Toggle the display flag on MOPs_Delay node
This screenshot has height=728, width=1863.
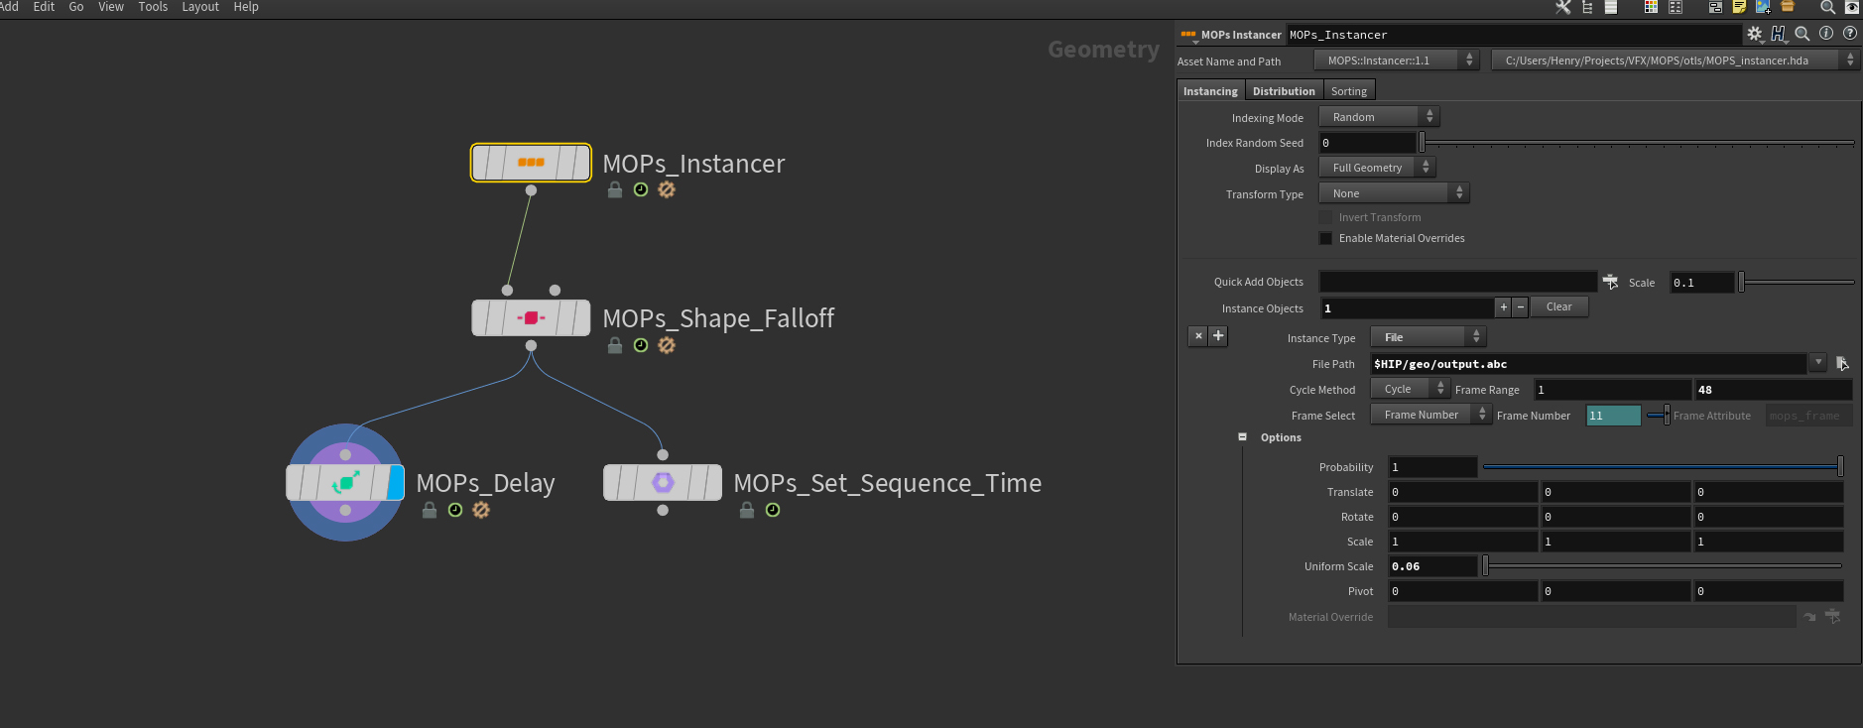coord(396,483)
